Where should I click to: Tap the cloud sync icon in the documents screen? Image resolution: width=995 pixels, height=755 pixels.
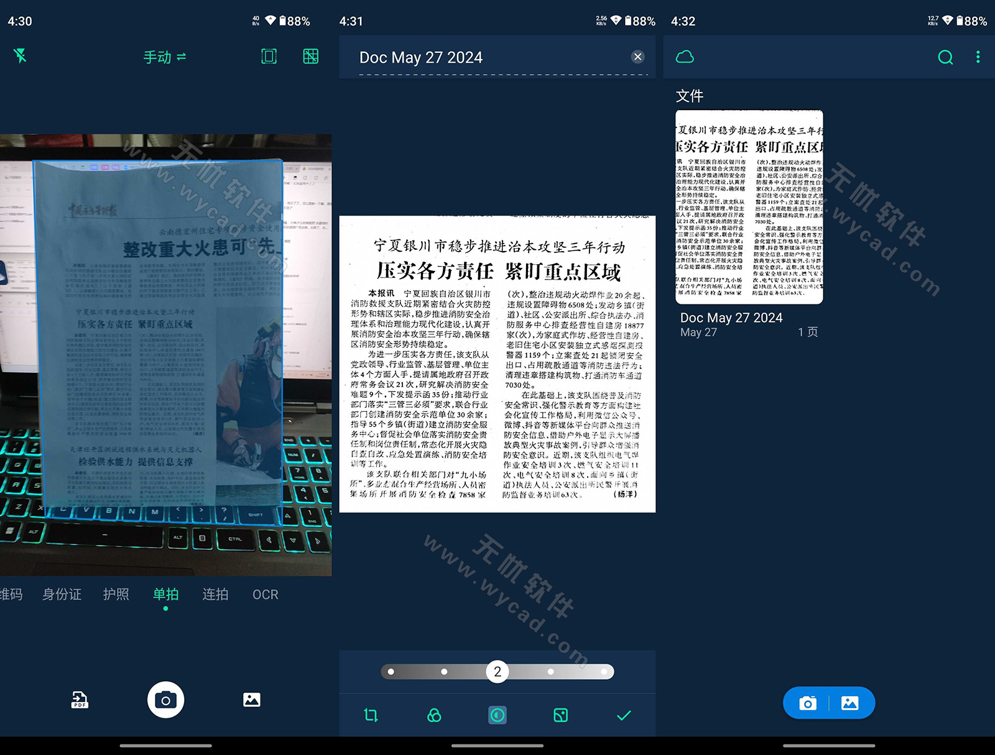[686, 57]
